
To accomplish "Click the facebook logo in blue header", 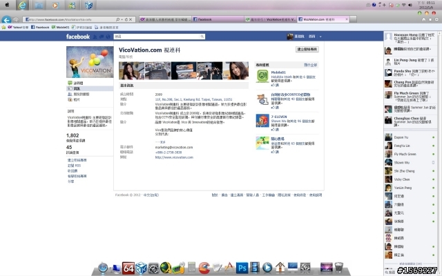I will (x=78, y=37).
